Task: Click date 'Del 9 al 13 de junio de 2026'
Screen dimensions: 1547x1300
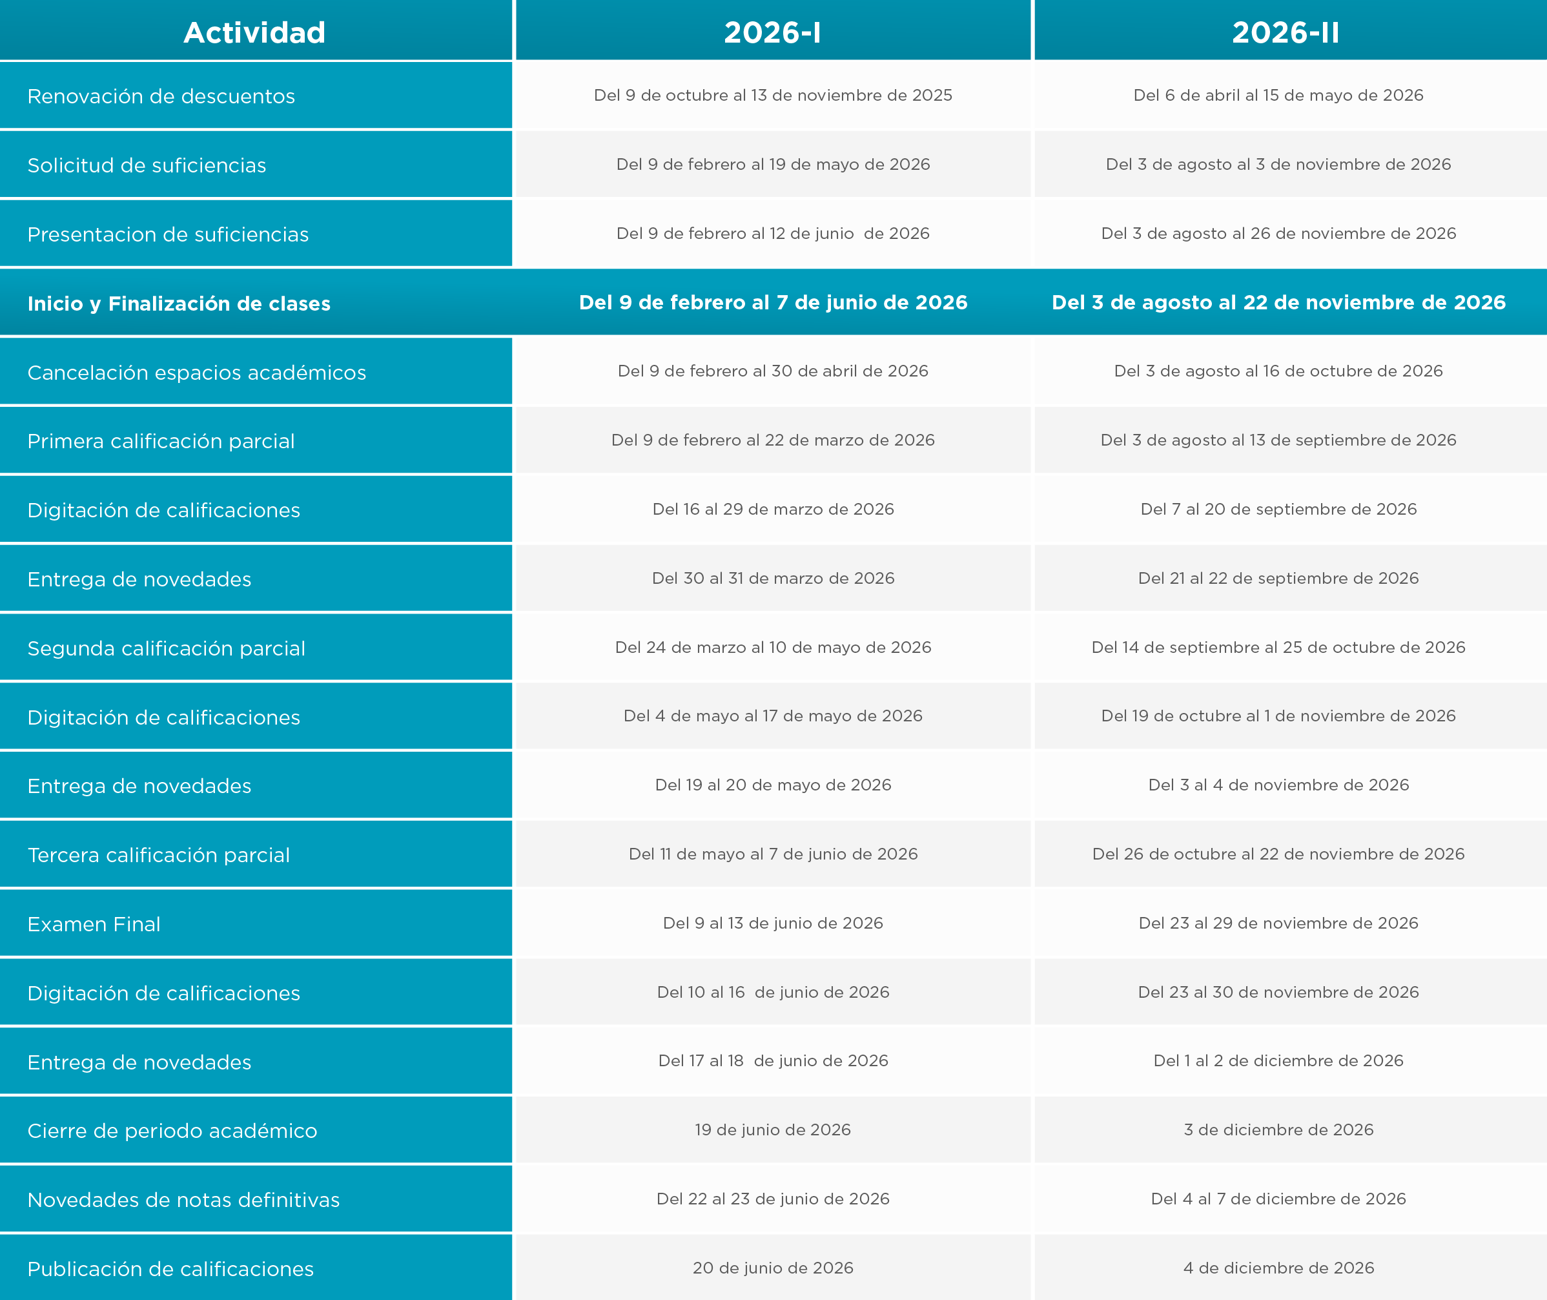Action: 773,923
